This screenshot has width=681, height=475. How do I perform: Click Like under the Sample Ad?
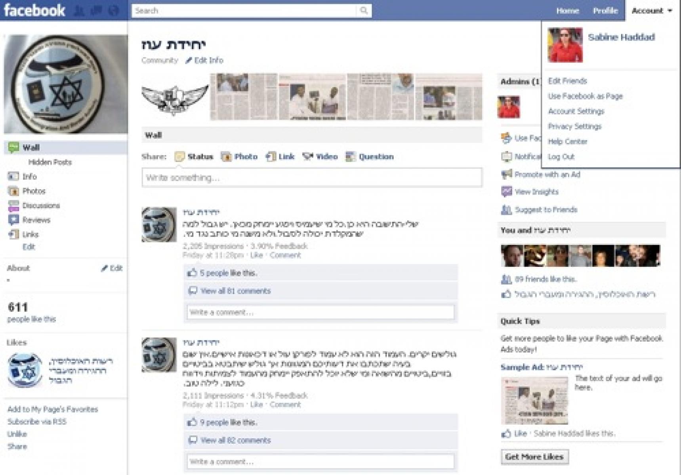pyautogui.click(x=520, y=433)
